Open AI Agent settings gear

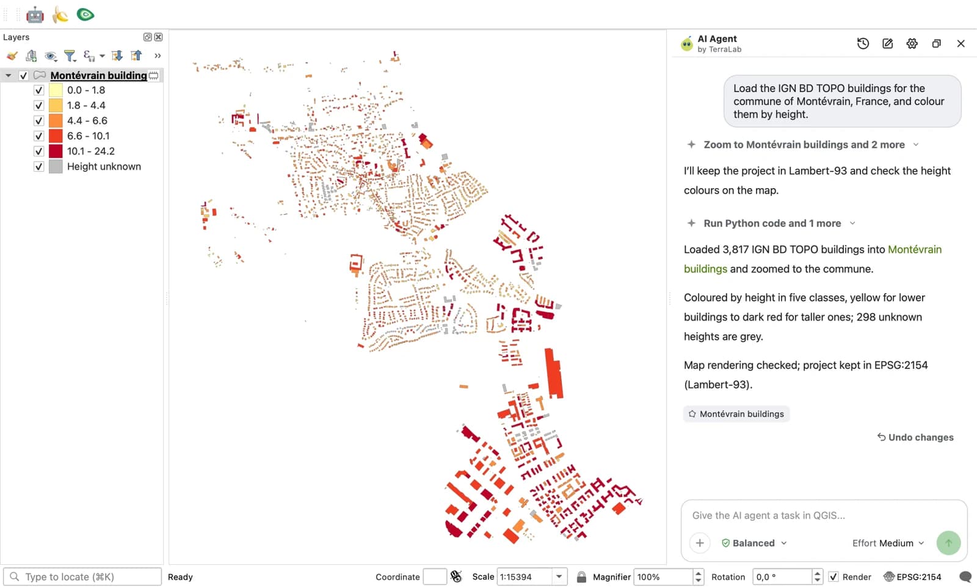[x=912, y=43]
